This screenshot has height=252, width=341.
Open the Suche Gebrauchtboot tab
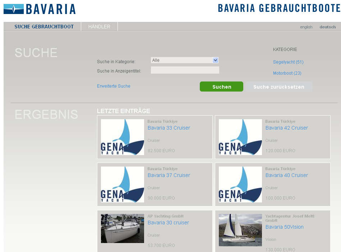click(x=44, y=27)
